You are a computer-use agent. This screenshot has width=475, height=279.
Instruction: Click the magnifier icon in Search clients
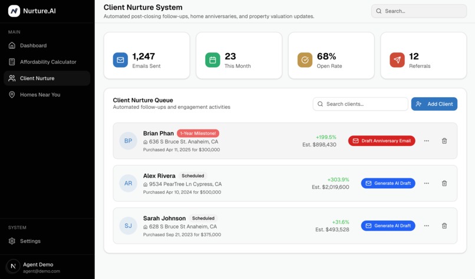[320, 104]
